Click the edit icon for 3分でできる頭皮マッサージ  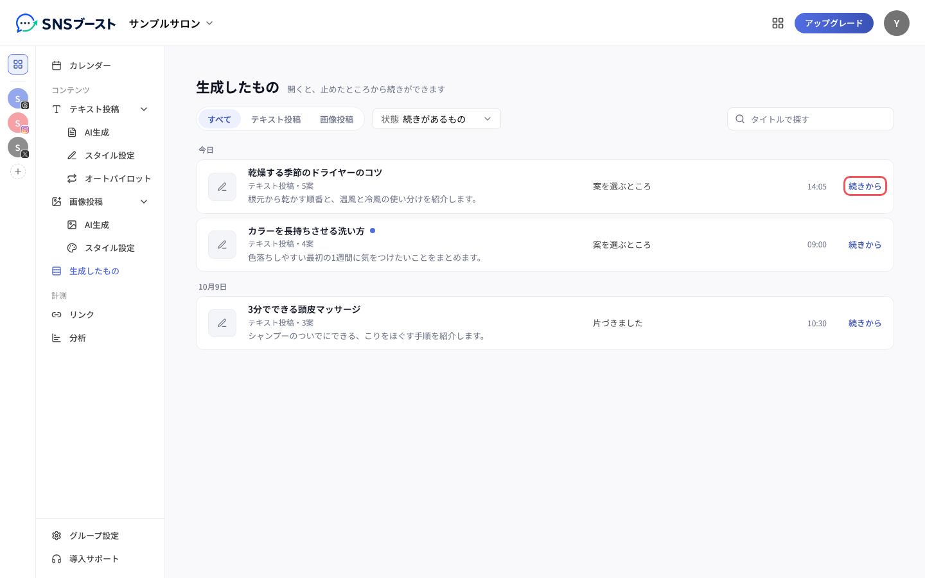(222, 323)
